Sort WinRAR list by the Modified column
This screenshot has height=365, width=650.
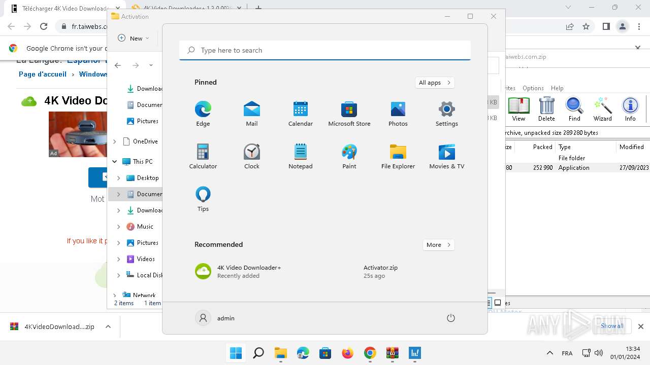pyautogui.click(x=632, y=147)
